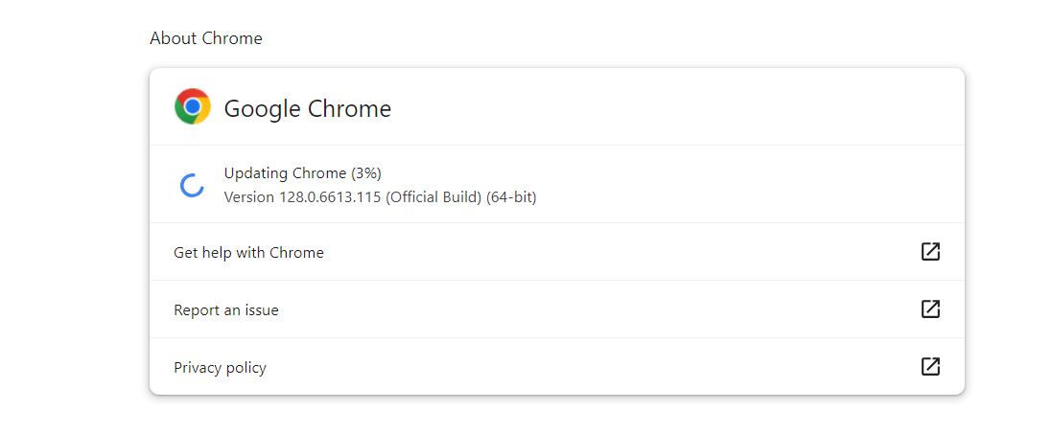Click the Updating Chrome (3%) status text
The height and width of the screenshot is (434, 1052).
coord(303,173)
